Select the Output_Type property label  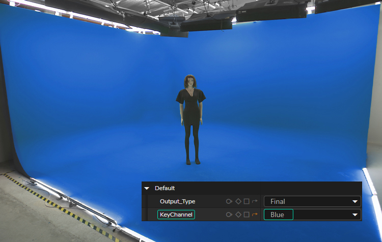coord(177,201)
